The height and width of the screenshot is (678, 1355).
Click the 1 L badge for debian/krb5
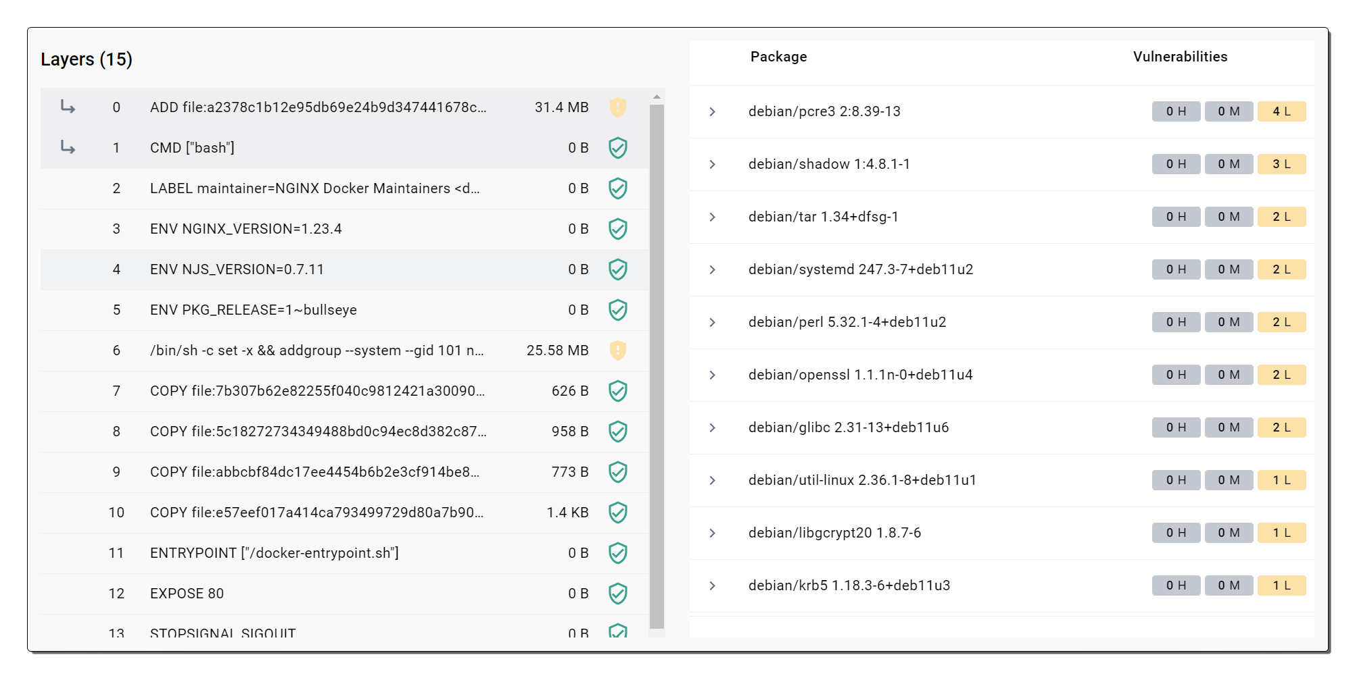(1281, 585)
